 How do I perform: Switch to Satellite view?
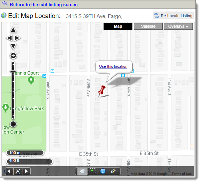point(148,26)
